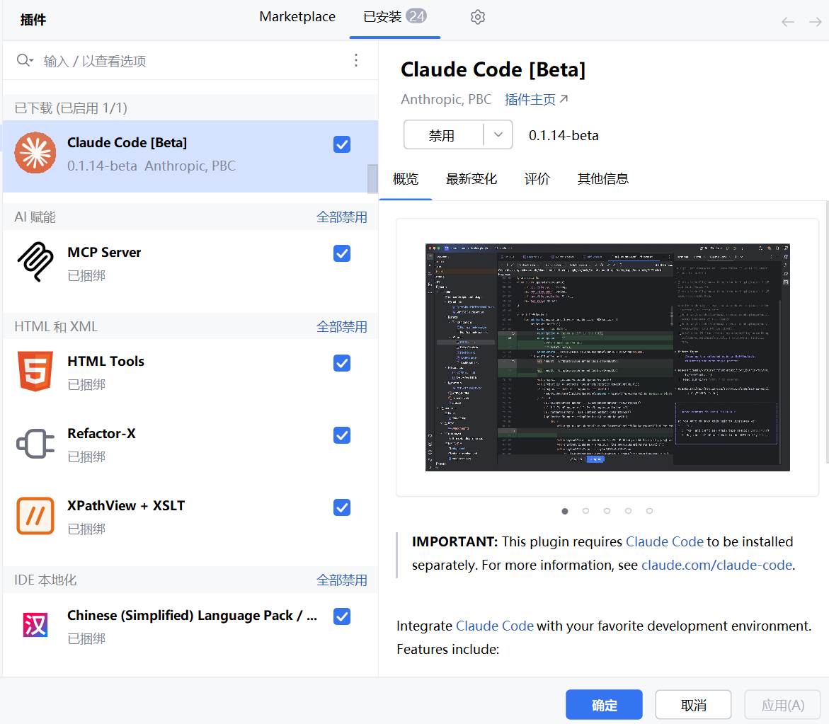Click the plugin search input field
This screenshot has height=724, width=829.
(x=190, y=60)
